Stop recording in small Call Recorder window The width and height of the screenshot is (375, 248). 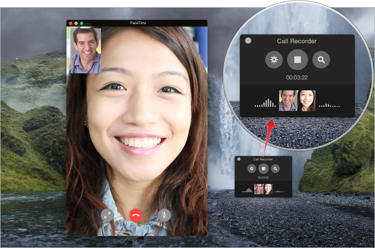click(264, 169)
